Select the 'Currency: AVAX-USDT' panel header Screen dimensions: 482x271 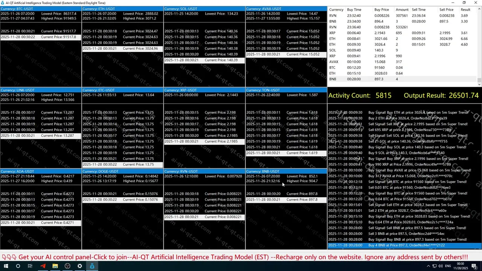(286, 9)
